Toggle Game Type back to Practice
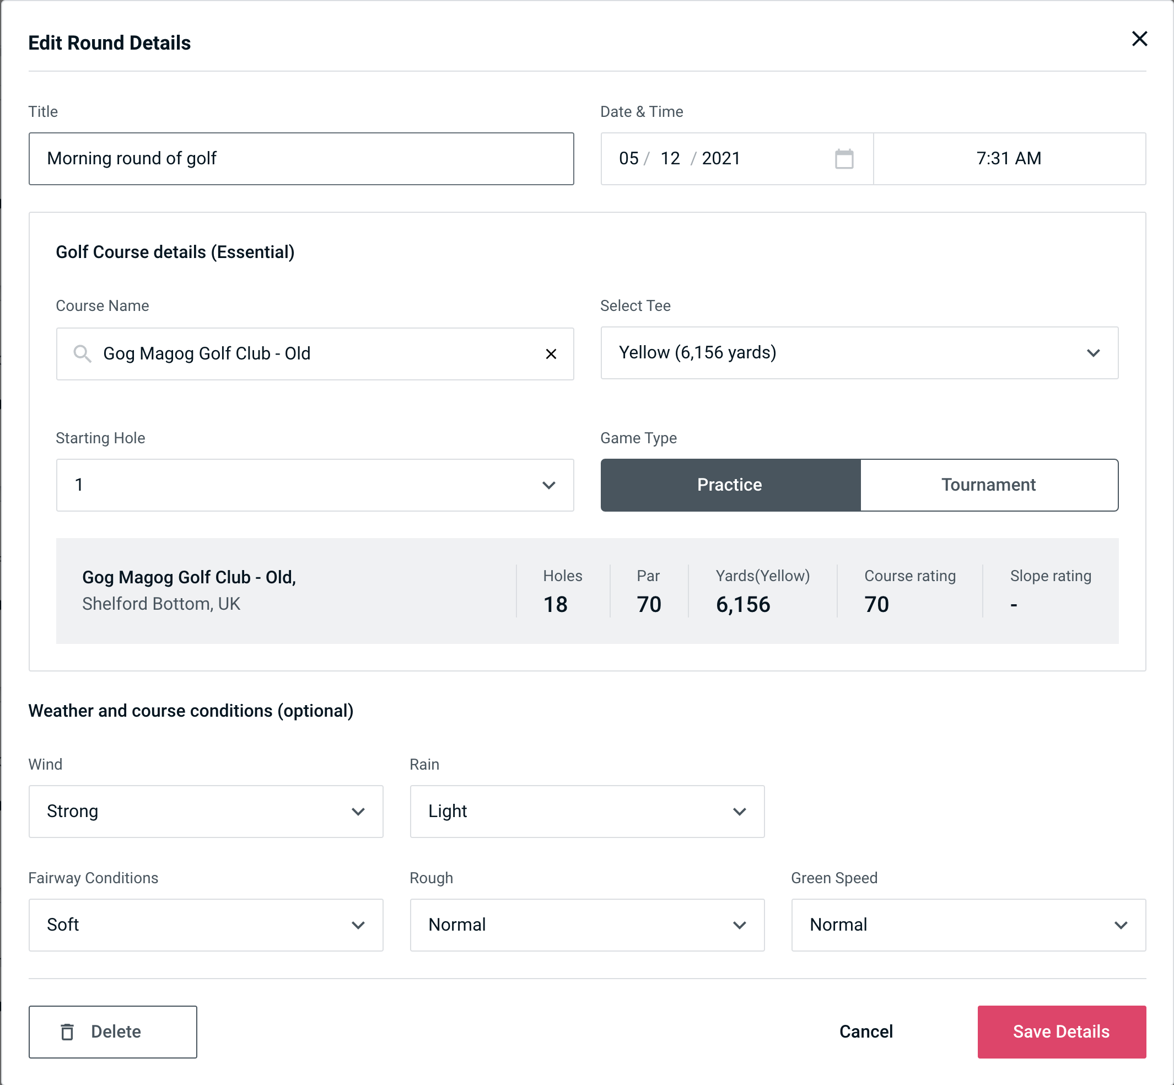The height and width of the screenshot is (1085, 1174). [730, 485]
